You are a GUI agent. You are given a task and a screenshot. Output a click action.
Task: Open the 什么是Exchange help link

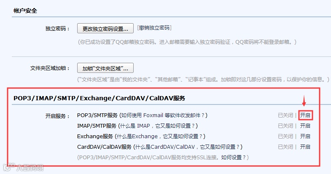point(137,137)
